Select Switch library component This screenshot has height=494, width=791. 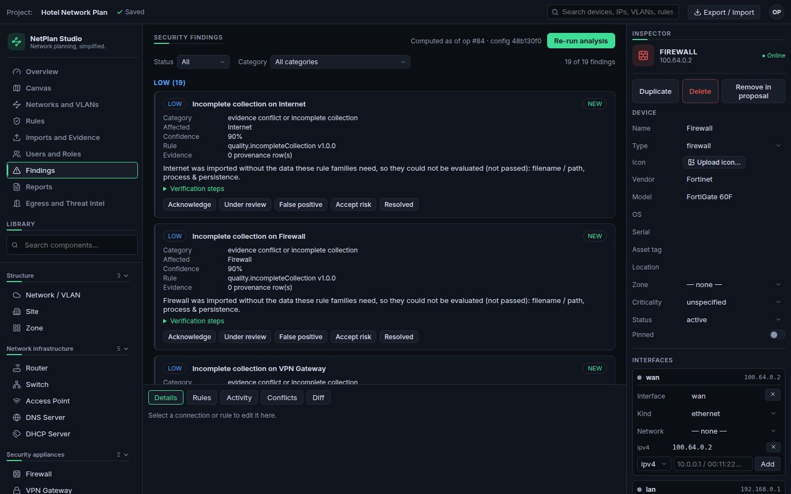69,384
